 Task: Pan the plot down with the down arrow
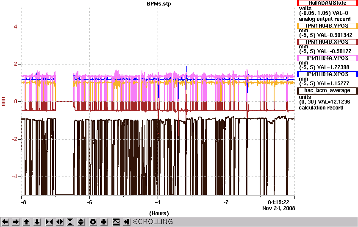[x=37, y=222]
